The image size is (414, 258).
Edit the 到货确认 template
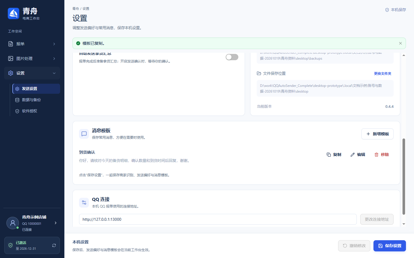click(358, 155)
